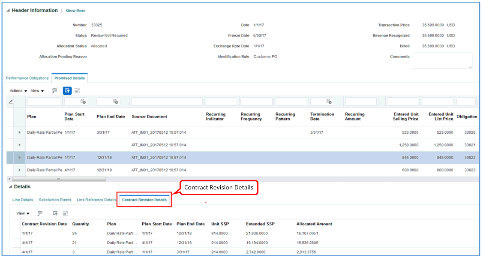This screenshot has width=483, height=258.
Task: Switch to the Performance Obligations tab
Action: click(27, 78)
